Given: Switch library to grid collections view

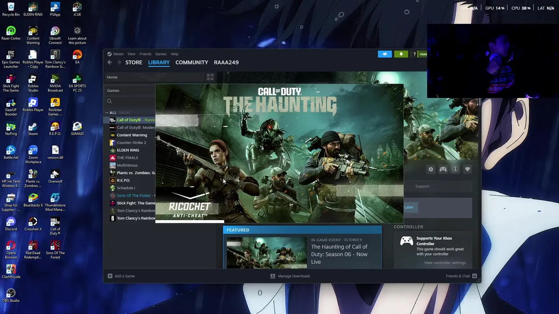Looking at the screenshot, I should [x=210, y=77].
